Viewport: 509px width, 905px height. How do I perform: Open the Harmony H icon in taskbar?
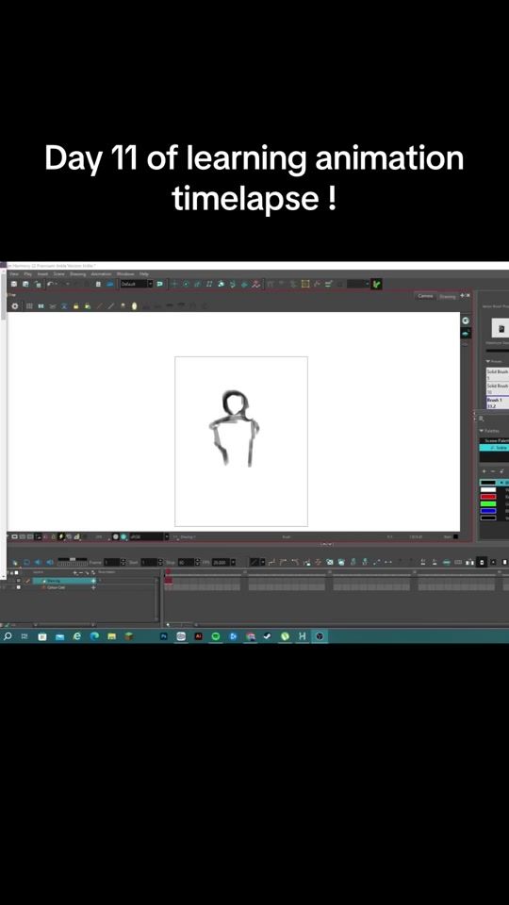click(x=302, y=636)
